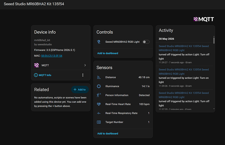The image size is (225, 145).
Task: Click the MQTT logo at top right
Action: [x=203, y=19]
